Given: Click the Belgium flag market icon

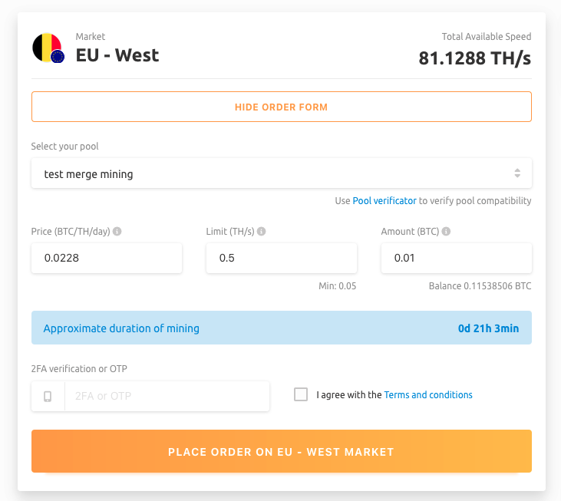Looking at the screenshot, I should coord(45,47).
